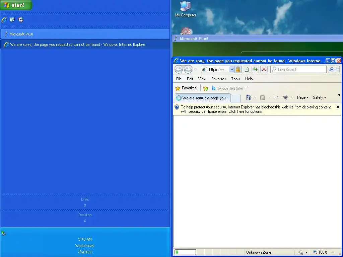Viewport: 343px width, 257px height.
Task: Click the Print icon
Action: [285, 97]
